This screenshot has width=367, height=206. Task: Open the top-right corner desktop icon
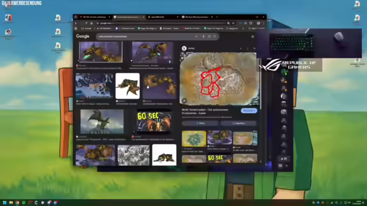[x=357, y=4]
